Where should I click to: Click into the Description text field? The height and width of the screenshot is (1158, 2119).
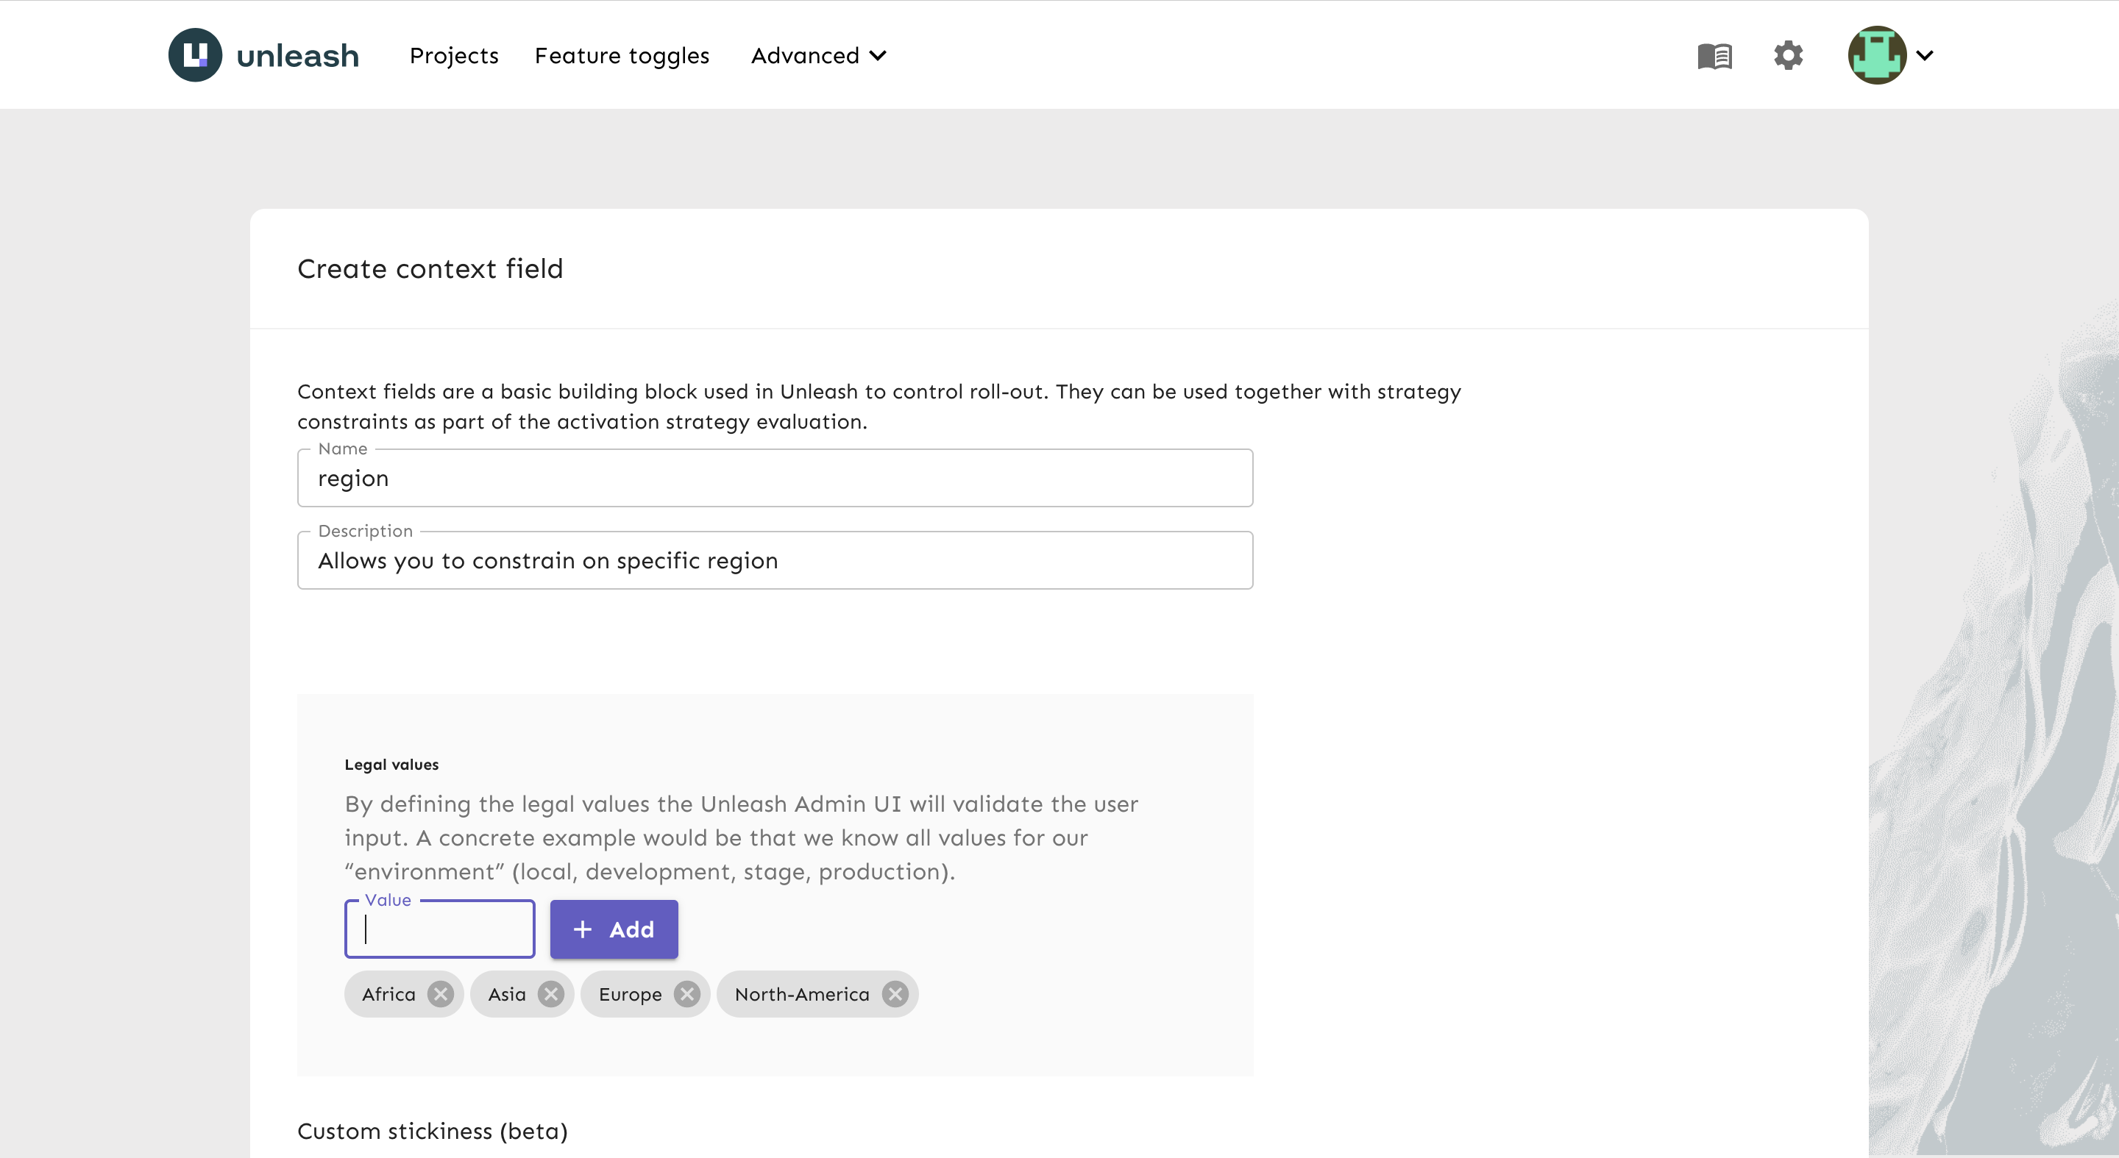[x=774, y=560]
